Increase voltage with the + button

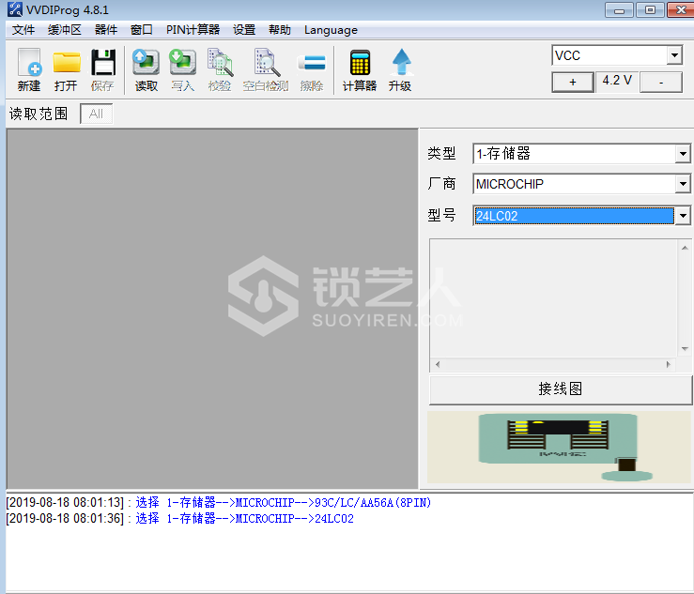pos(573,82)
